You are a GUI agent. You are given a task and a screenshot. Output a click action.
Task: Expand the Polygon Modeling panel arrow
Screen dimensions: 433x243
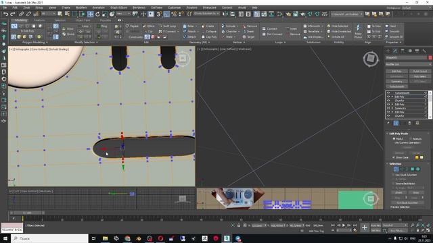[x=47, y=43]
